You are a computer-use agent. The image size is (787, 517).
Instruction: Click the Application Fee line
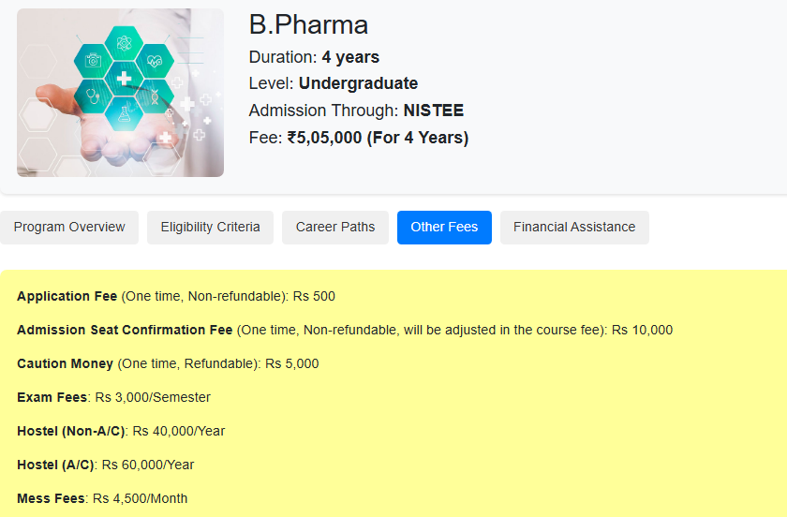click(x=176, y=296)
